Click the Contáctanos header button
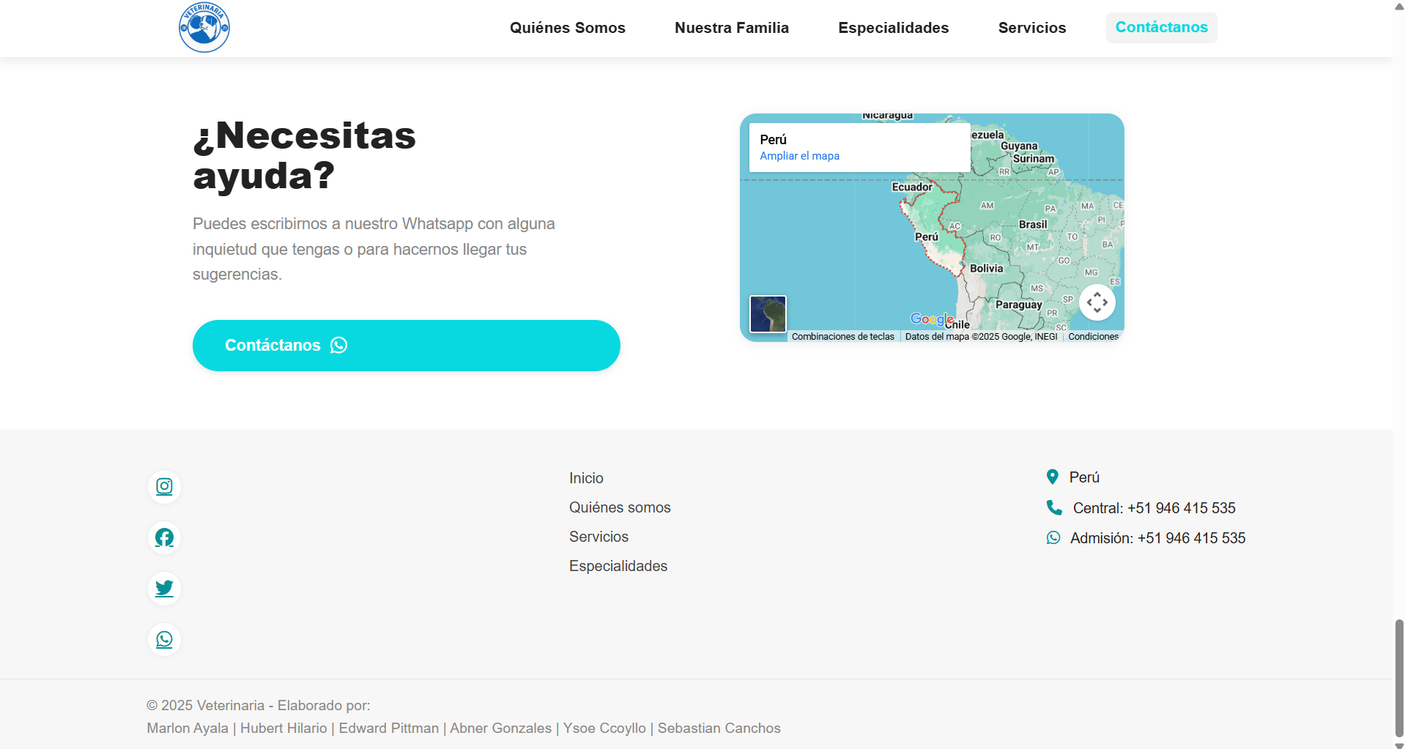This screenshot has width=1405, height=749. point(1162,28)
